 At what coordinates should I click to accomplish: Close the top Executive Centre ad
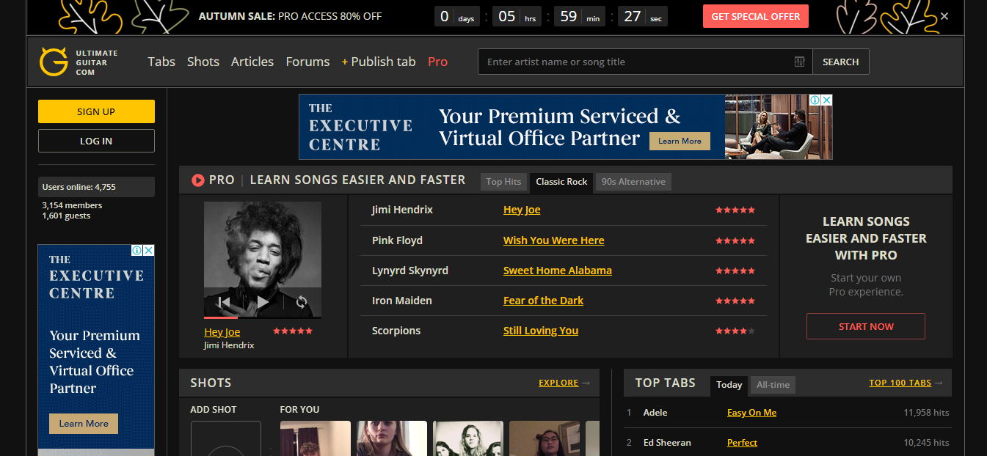(x=826, y=100)
